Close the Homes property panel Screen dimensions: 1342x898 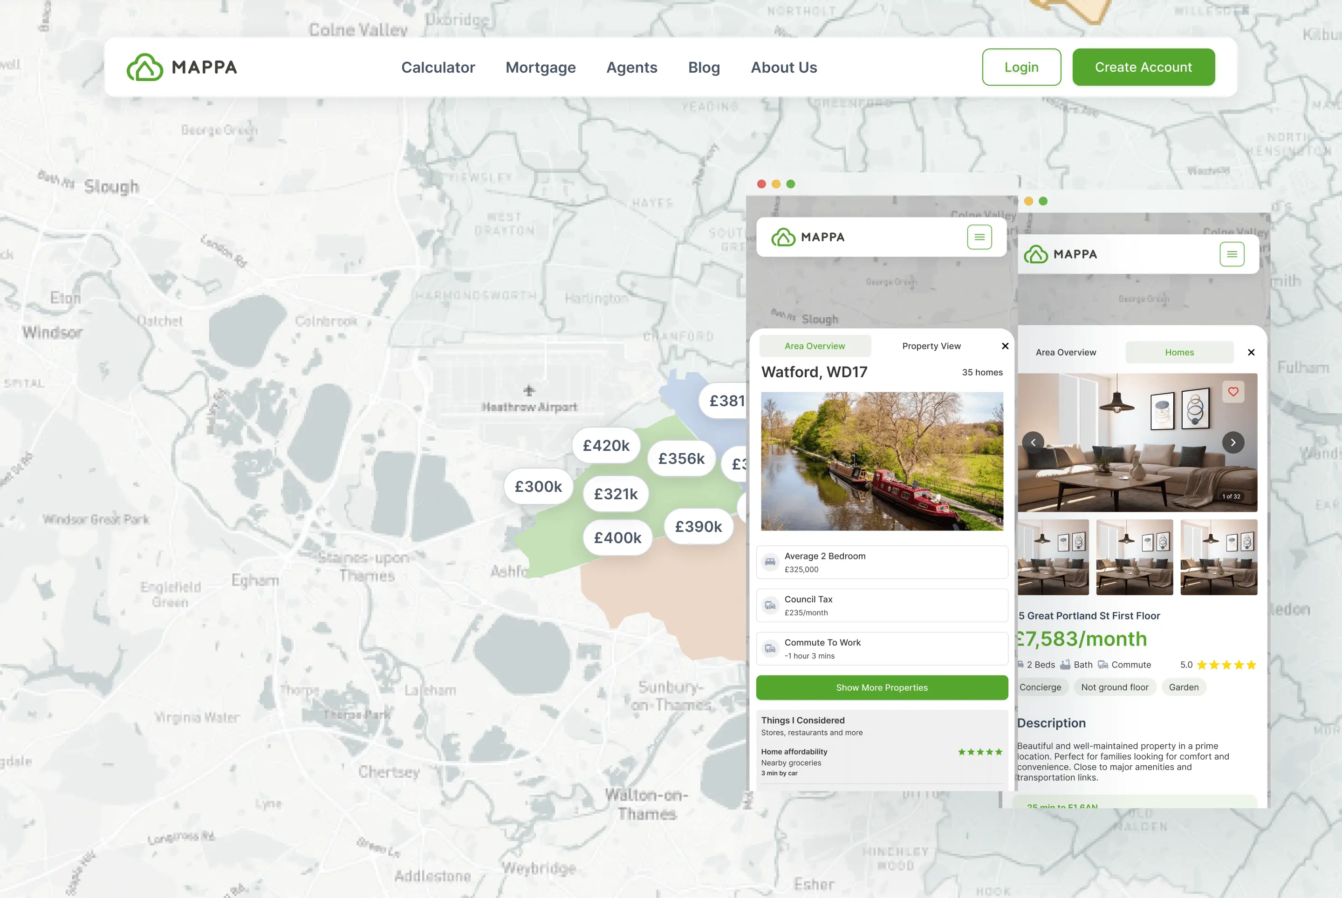click(x=1251, y=352)
